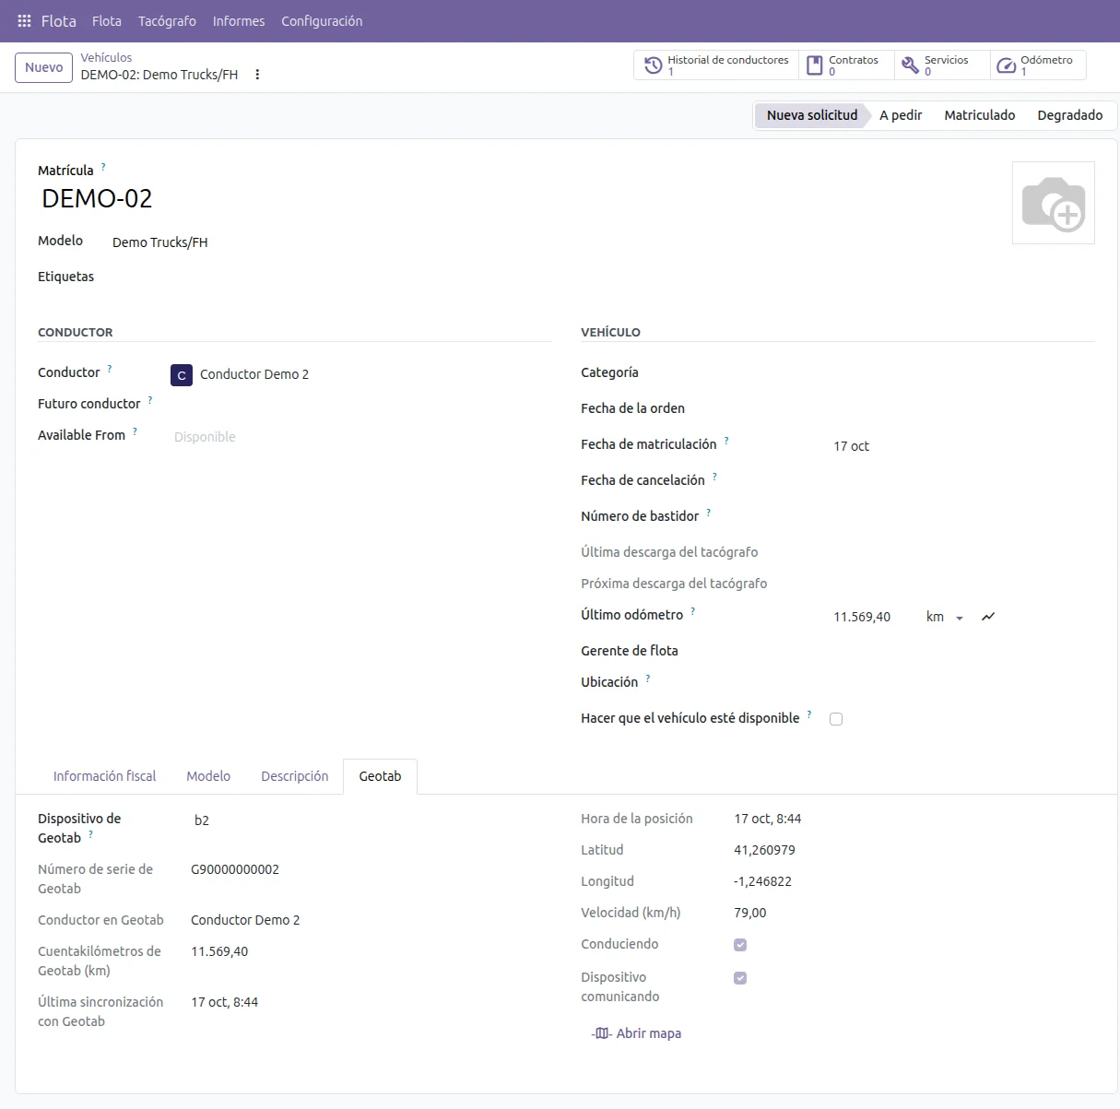Toggle the Dispositivo comunicando checkbox
The image size is (1120, 1109).
point(740,978)
